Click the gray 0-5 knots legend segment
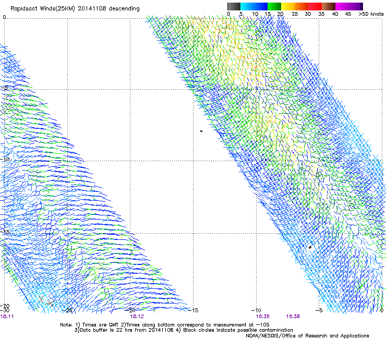Image resolution: width=386 pixels, height=339 pixels. coord(234,6)
